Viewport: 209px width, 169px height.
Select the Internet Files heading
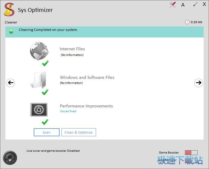[x=72, y=49]
